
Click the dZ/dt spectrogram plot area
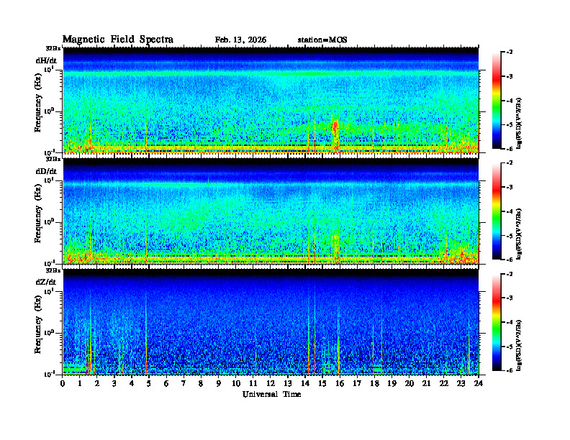[x=271, y=322]
